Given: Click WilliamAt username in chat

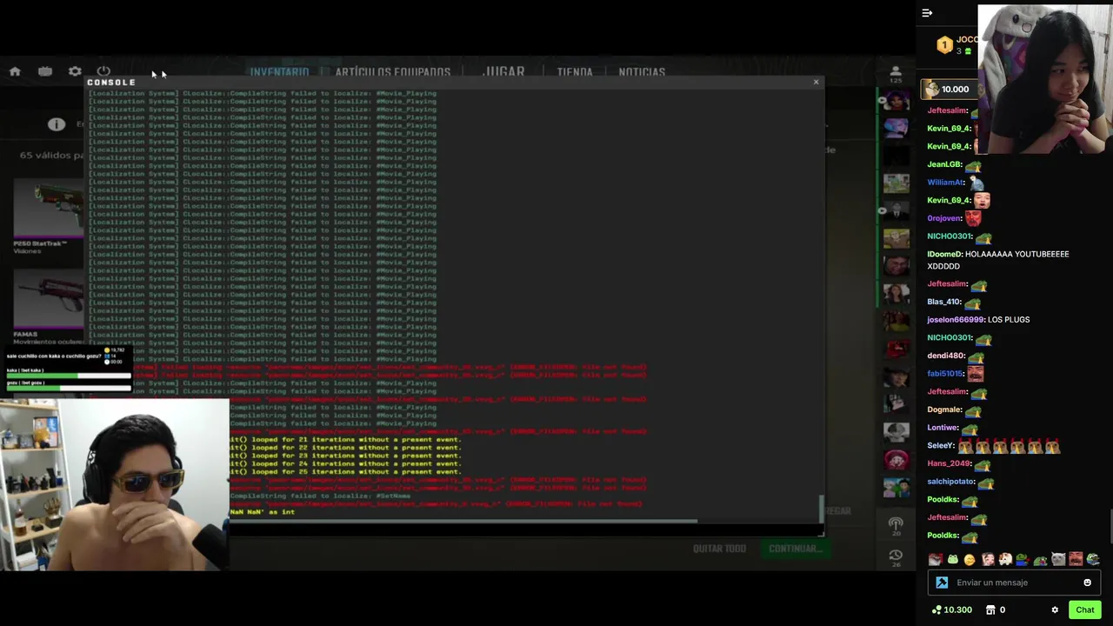Looking at the screenshot, I should (946, 183).
